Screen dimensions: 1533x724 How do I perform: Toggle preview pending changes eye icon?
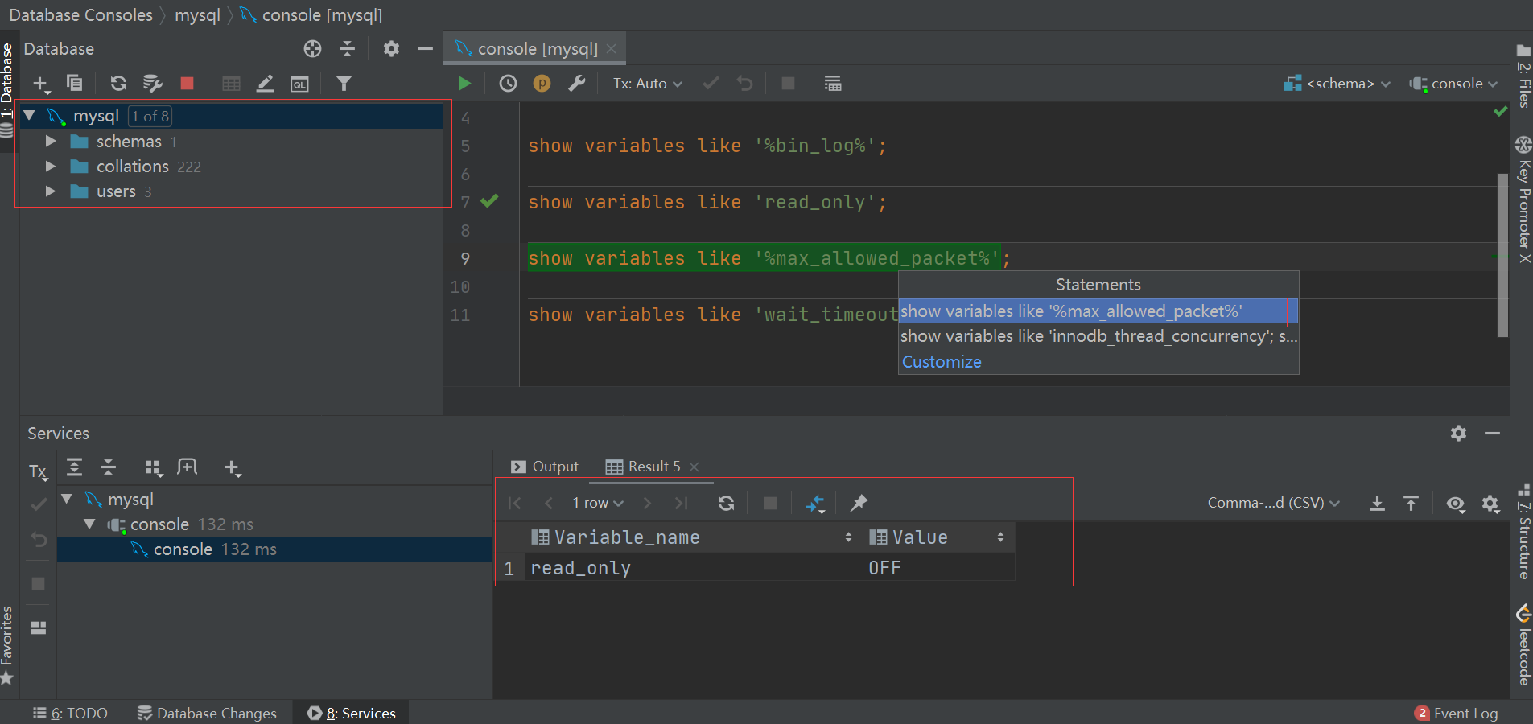pos(1455,504)
